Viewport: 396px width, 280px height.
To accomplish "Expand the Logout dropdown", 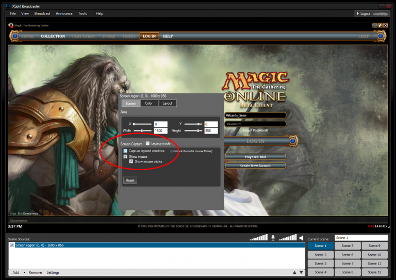I will (358, 13).
